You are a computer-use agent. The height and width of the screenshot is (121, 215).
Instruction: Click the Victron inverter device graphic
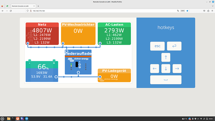pos(78,62)
